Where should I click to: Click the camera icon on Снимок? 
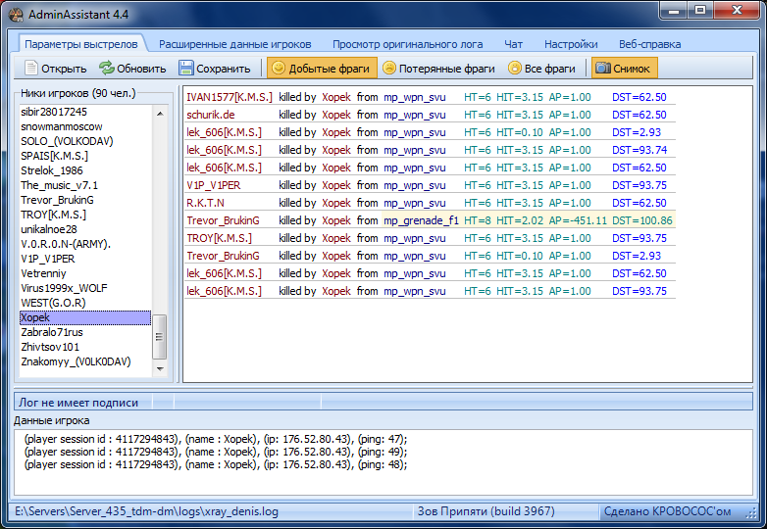602,68
